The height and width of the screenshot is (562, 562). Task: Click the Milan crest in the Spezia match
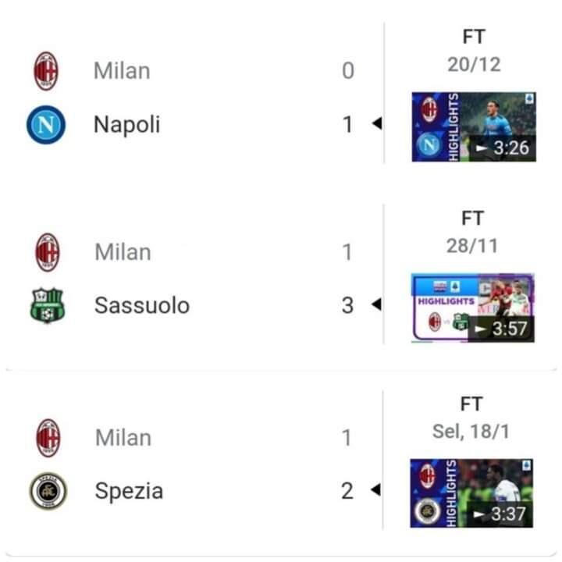pos(48,438)
